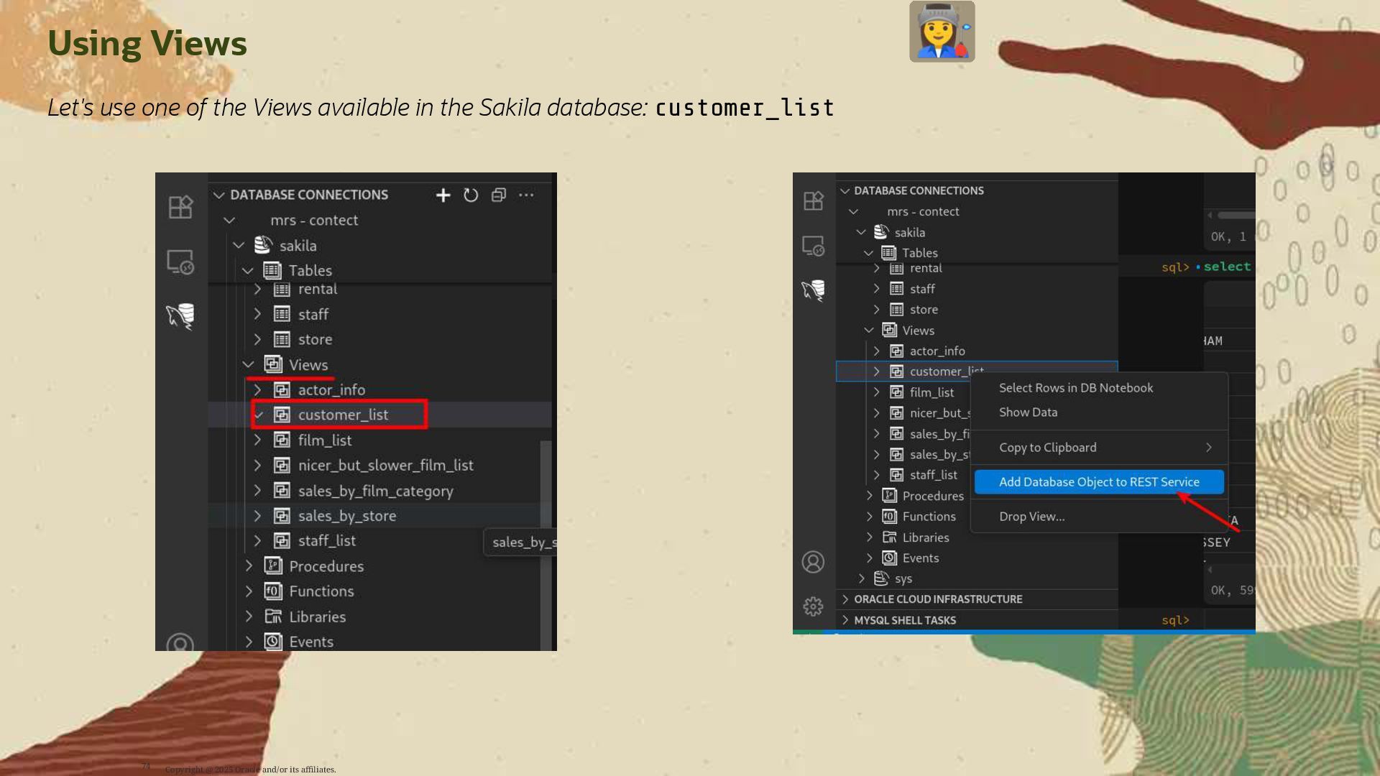Click the add new connection plus icon

443,195
